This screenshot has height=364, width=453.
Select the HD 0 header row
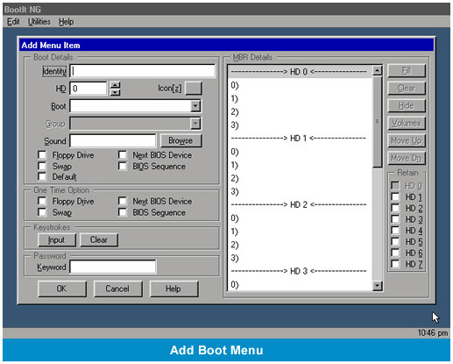[300, 72]
